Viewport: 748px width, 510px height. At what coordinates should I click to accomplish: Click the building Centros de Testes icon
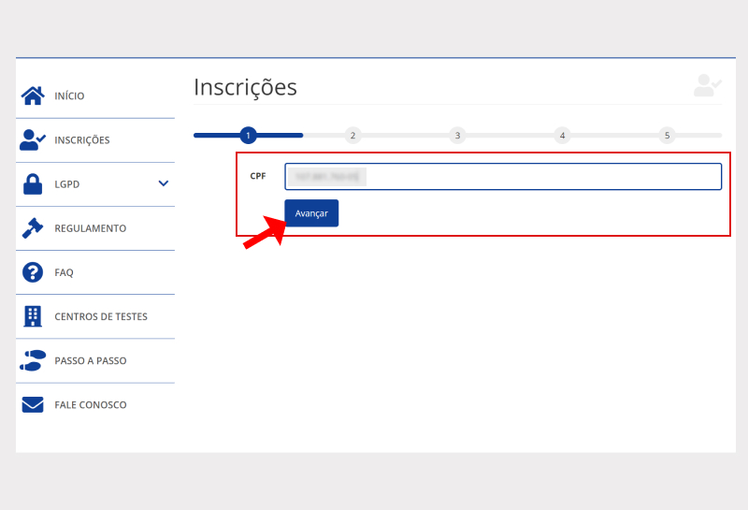(33, 316)
